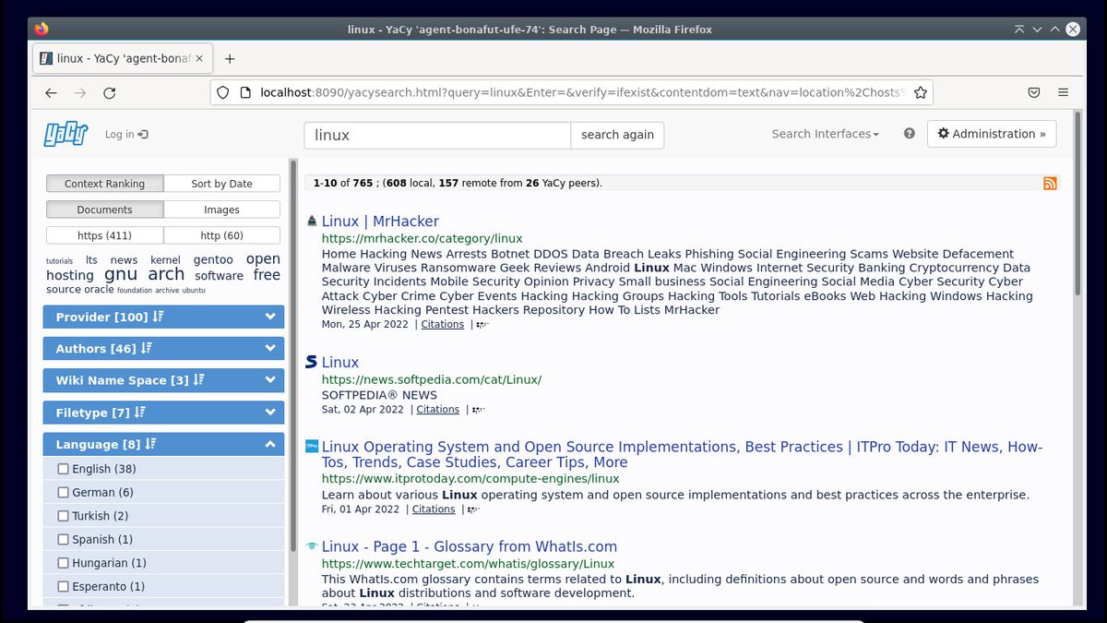The height and width of the screenshot is (623, 1107).
Task: Open Administration via the gear button
Action: [992, 133]
